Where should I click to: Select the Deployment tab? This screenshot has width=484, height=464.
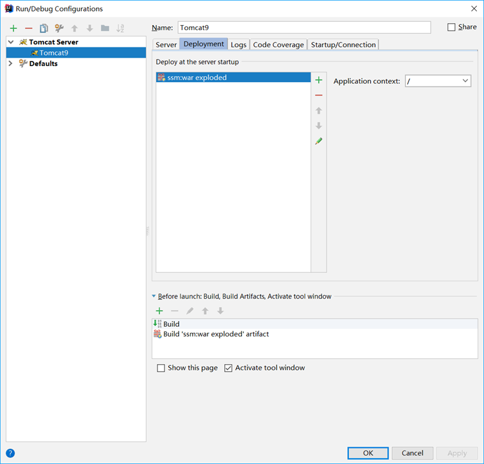point(204,44)
